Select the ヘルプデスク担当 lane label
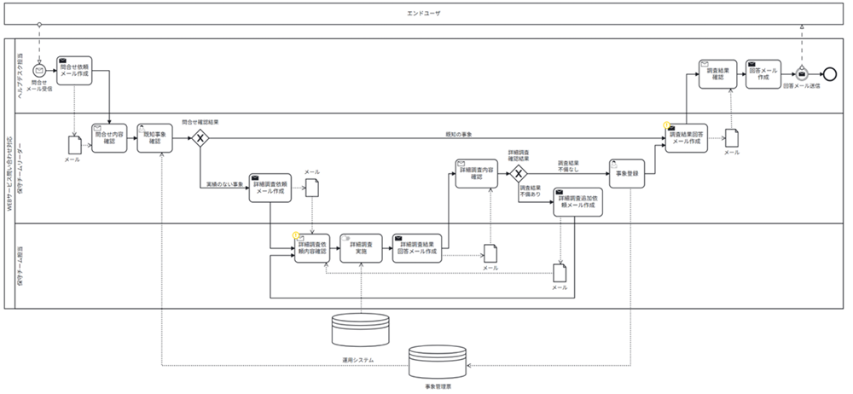 (x=20, y=75)
